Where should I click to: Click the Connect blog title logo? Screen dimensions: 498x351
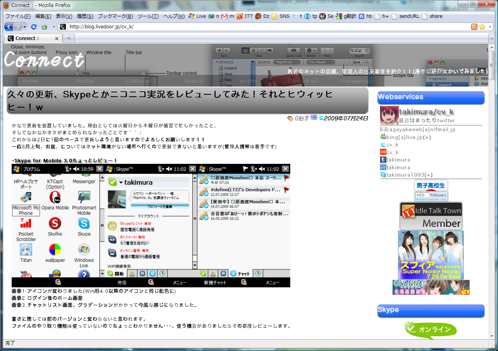pyautogui.click(x=44, y=60)
